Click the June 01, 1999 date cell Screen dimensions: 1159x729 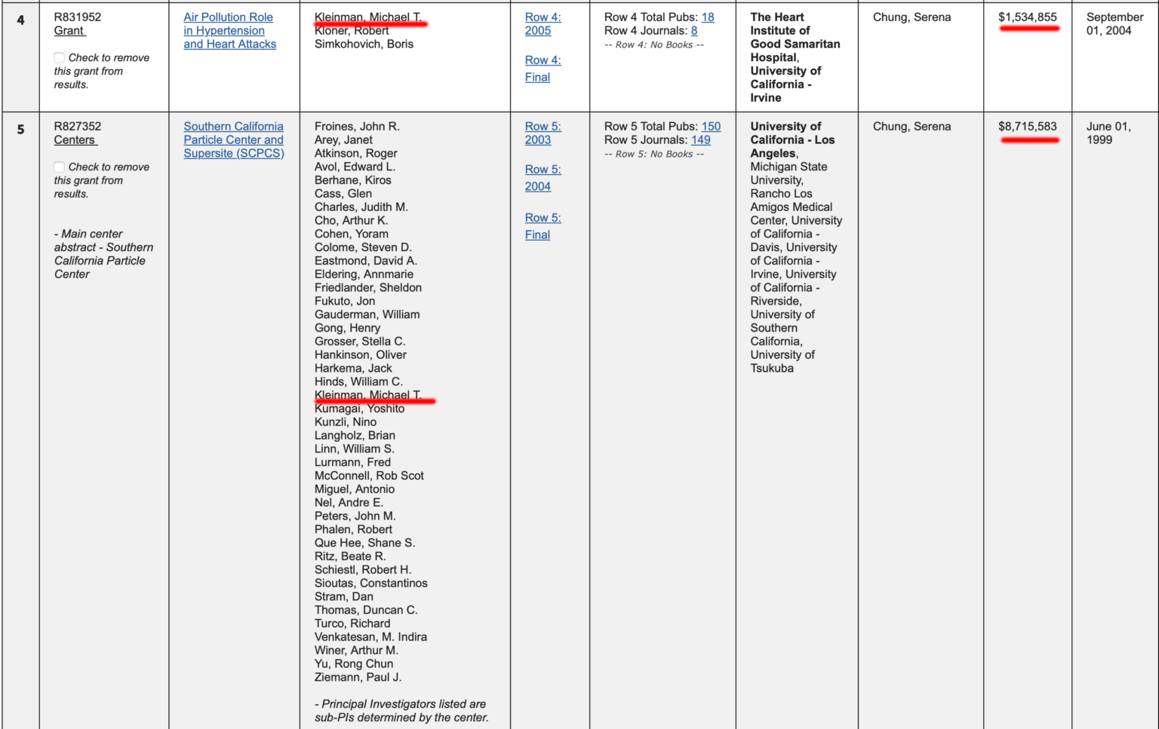1108,133
